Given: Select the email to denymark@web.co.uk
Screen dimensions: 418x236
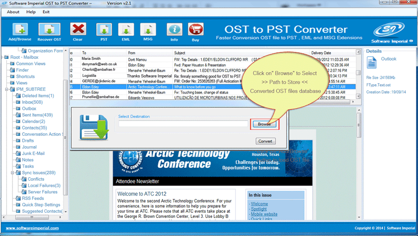Looking at the screenshot, I should (x=99, y=64).
